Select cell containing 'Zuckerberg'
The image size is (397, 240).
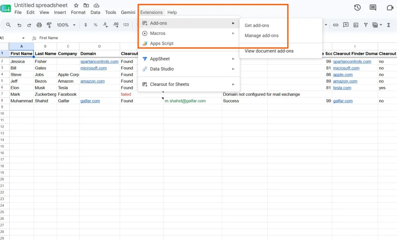[45, 94]
